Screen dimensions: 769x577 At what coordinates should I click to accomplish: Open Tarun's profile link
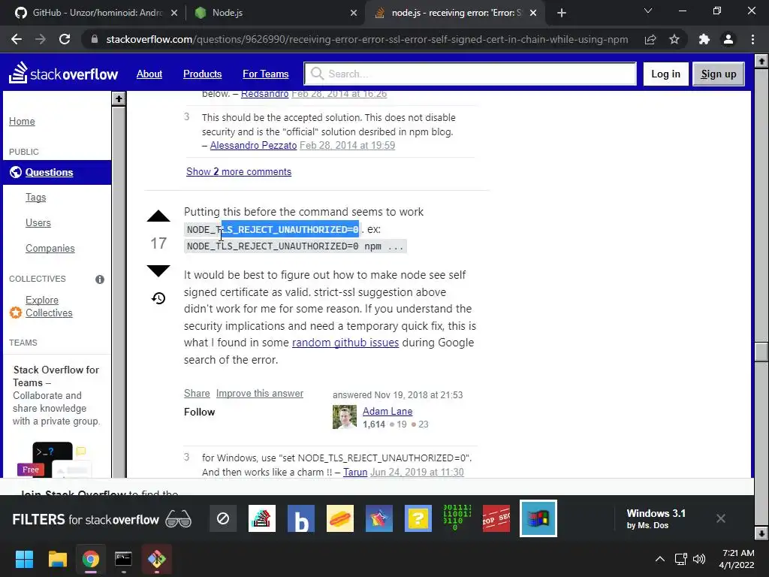[355, 472]
